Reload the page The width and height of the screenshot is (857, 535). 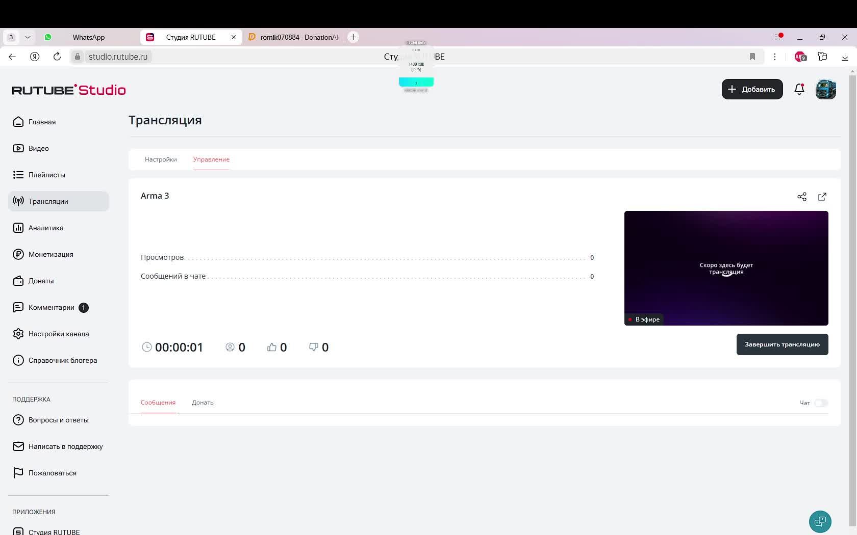(x=57, y=57)
